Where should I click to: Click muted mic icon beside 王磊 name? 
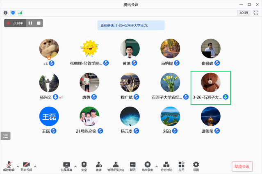[54, 131]
